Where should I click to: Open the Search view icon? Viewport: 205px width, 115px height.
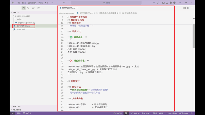[x=28, y=8]
